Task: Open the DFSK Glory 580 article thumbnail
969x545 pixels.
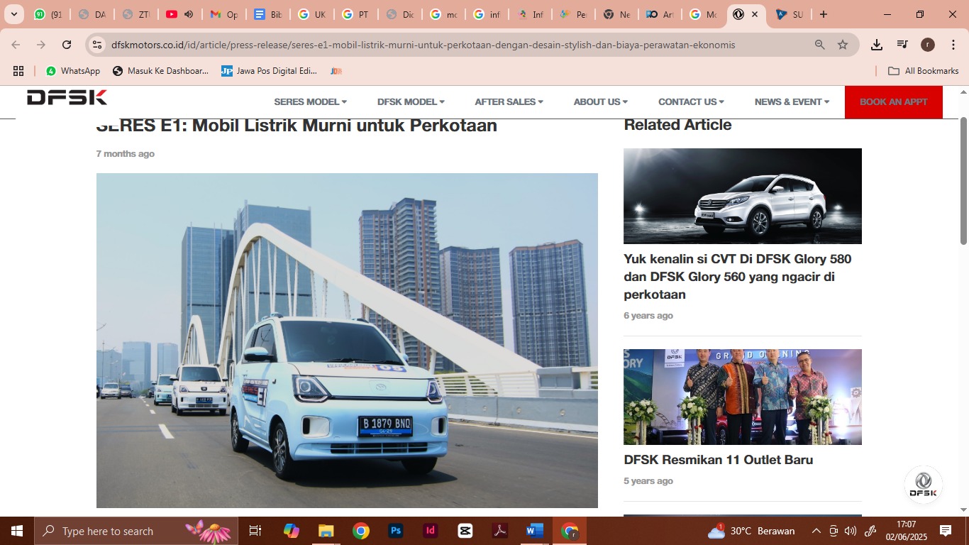Action: [743, 196]
